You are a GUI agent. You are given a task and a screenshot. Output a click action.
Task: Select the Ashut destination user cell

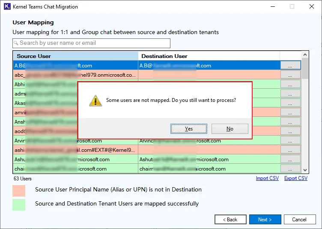(209, 159)
